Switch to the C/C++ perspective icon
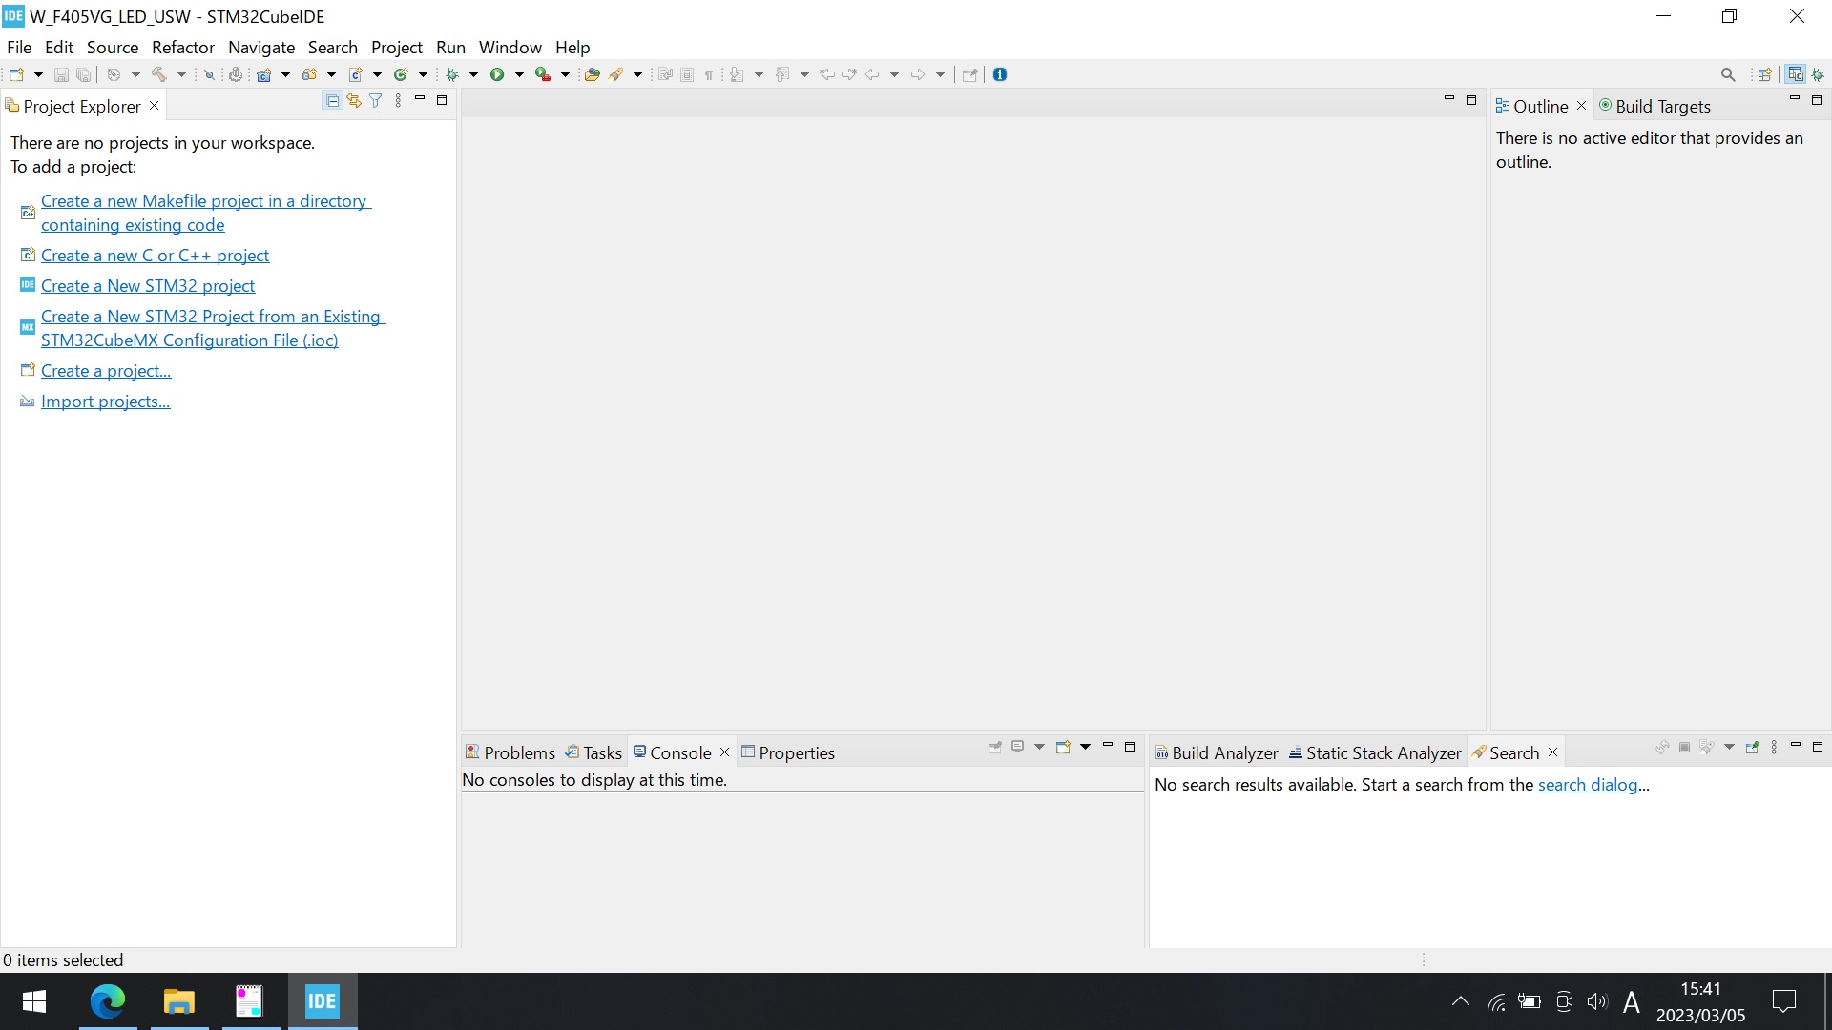This screenshot has height=1030, width=1832. coord(1796,74)
